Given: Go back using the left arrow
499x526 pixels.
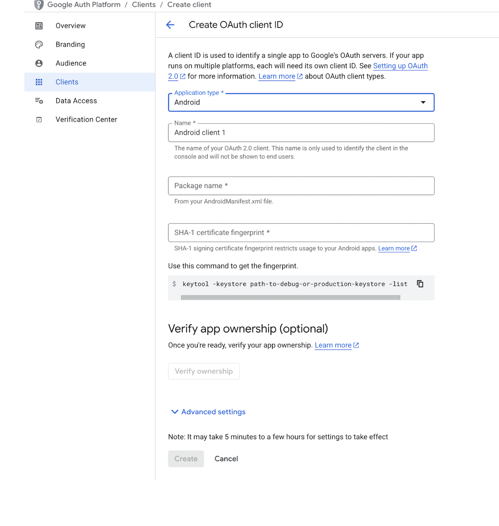Looking at the screenshot, I should click(170, 25).
